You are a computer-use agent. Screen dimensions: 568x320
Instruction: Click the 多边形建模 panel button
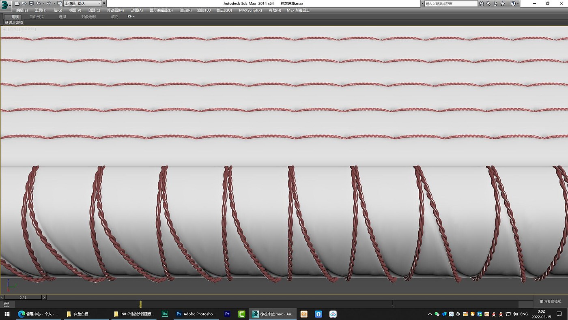(x=14, y=22)
